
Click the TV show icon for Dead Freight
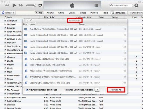coord(26,29)
